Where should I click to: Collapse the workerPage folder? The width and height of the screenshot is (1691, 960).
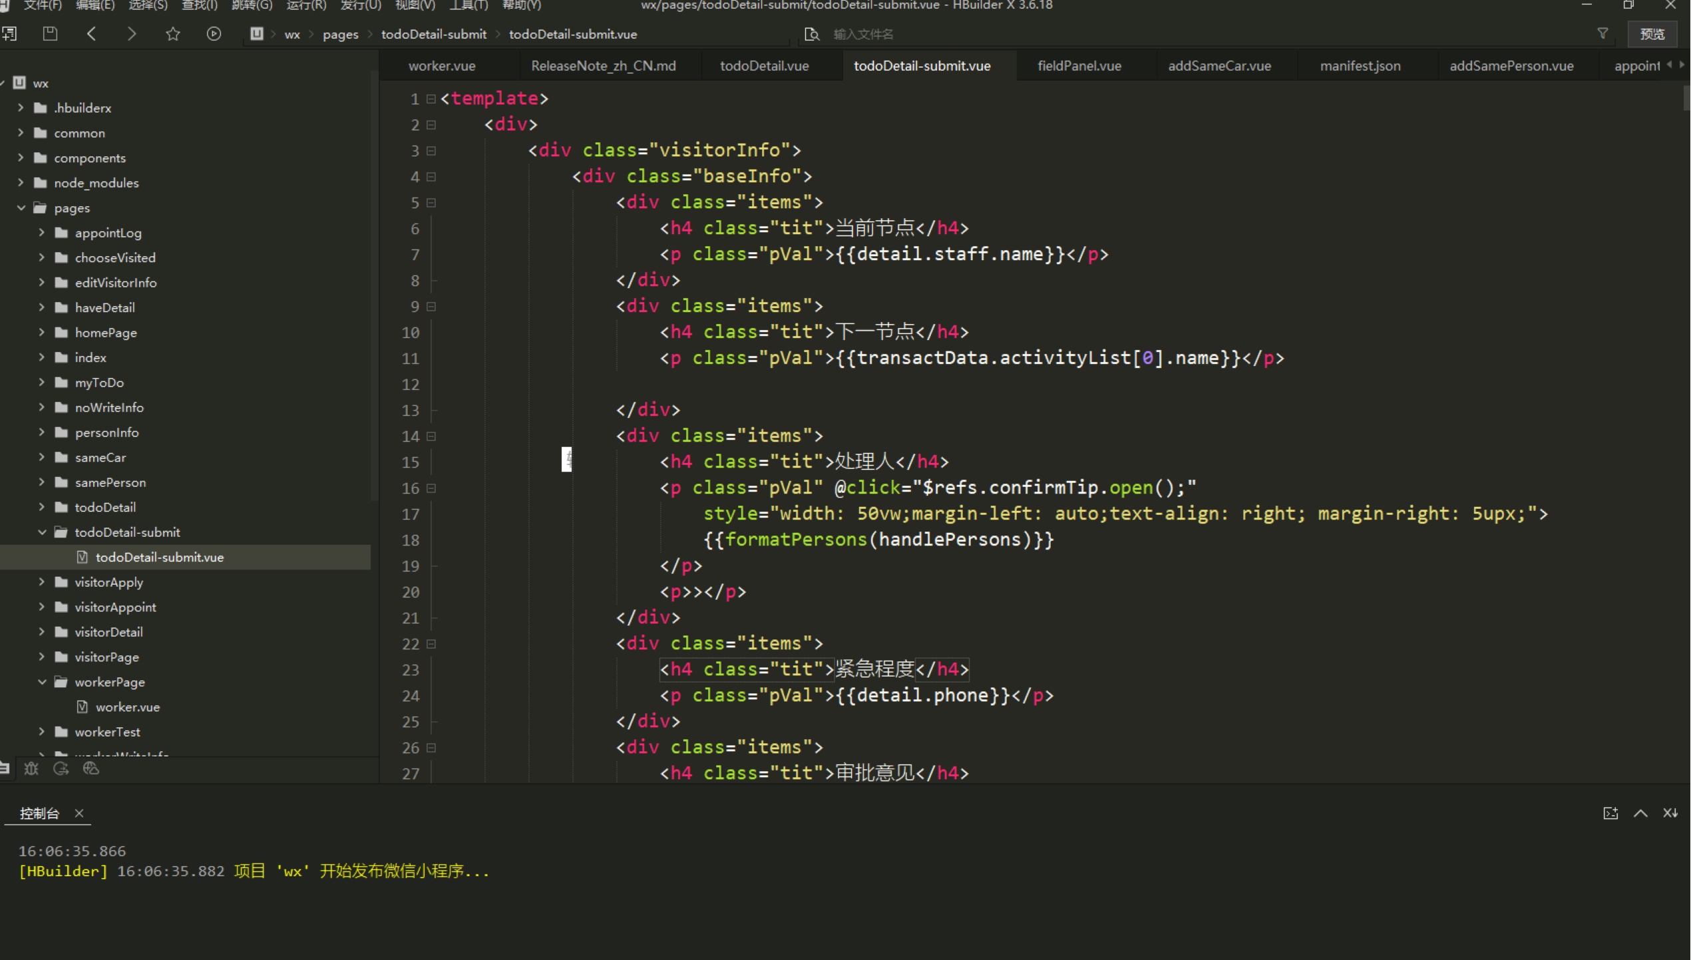pos(41,681)
